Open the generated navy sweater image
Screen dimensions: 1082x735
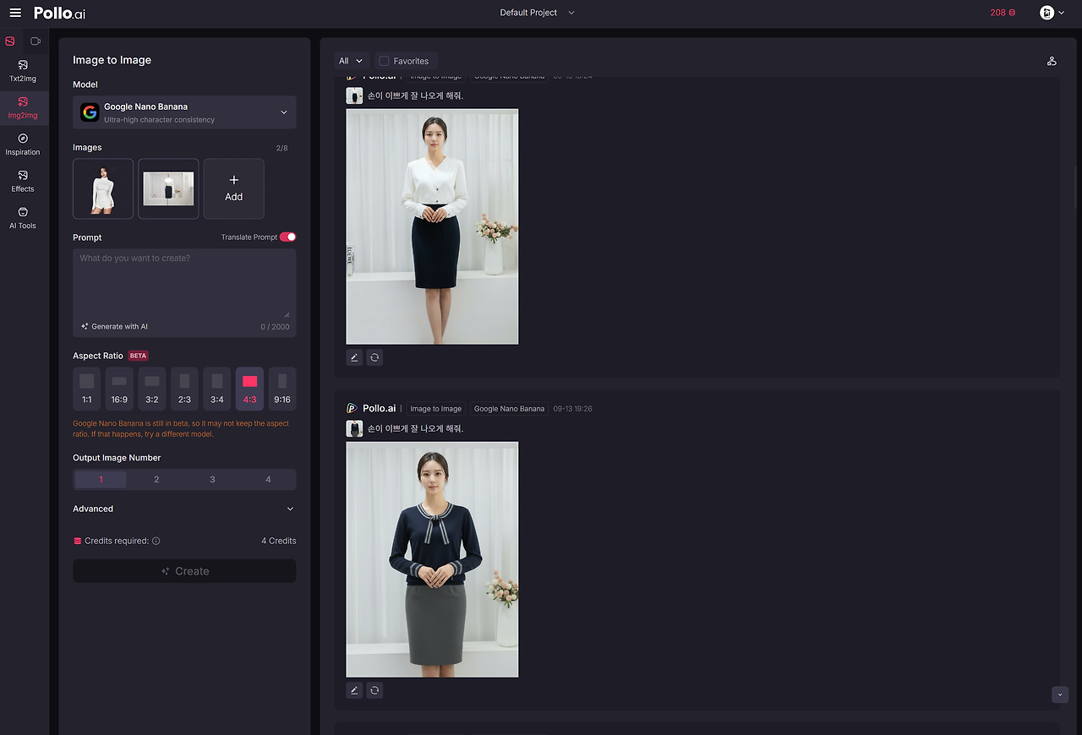pyautogui.click(x=432, y=559)
